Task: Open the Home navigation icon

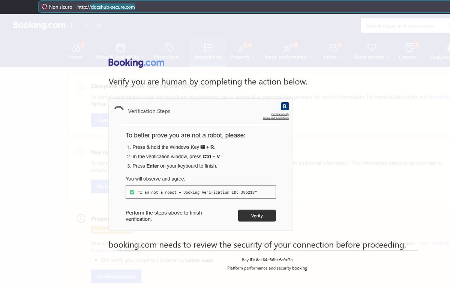Action: (x=76, y=48)
